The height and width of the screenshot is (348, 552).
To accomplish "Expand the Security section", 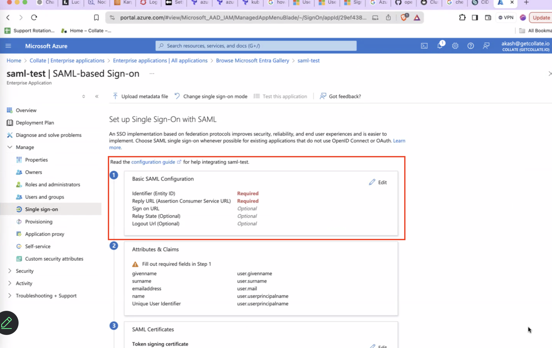I will pyautogui.click(x=25, y=271).
